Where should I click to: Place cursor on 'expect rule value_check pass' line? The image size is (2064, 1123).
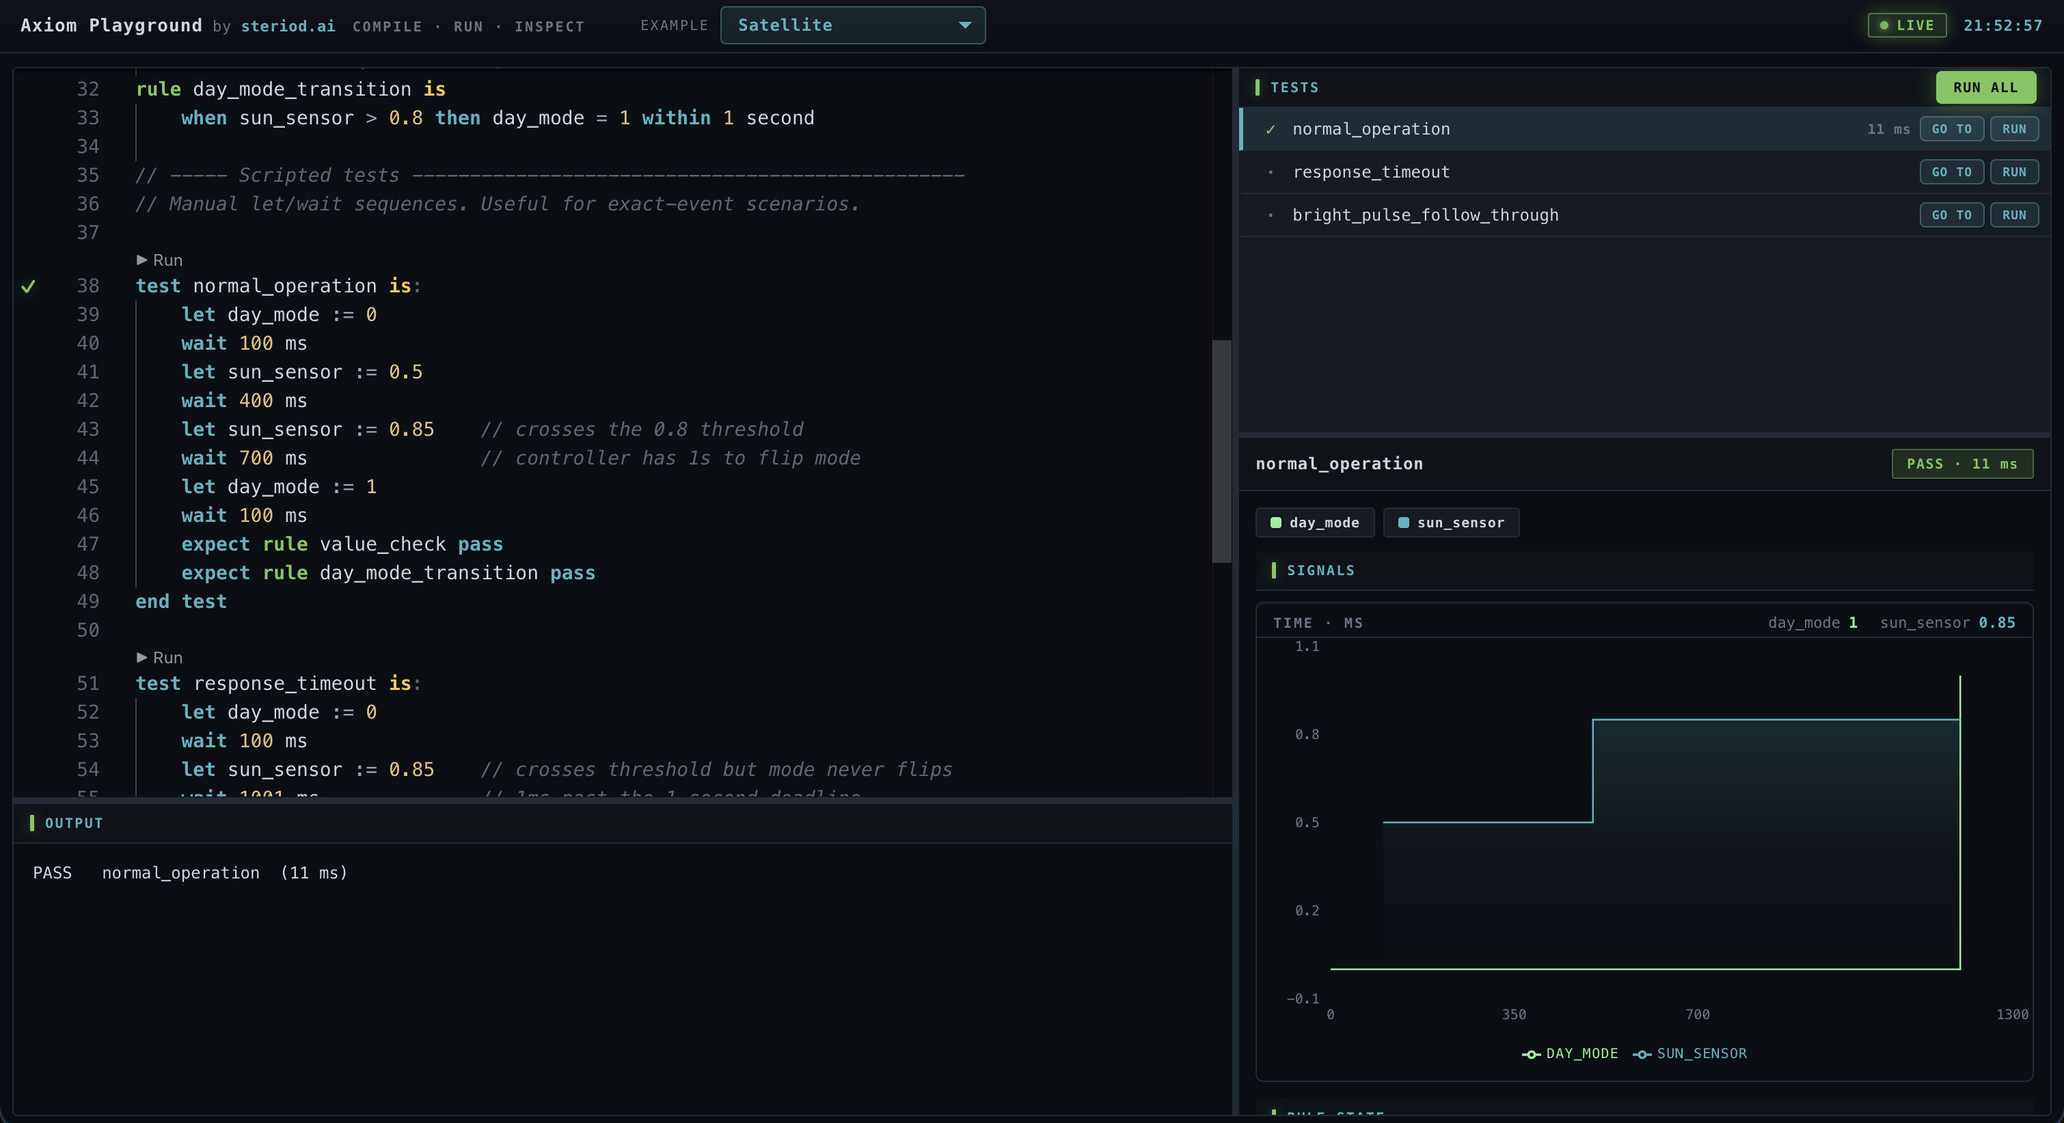point(342,544)
